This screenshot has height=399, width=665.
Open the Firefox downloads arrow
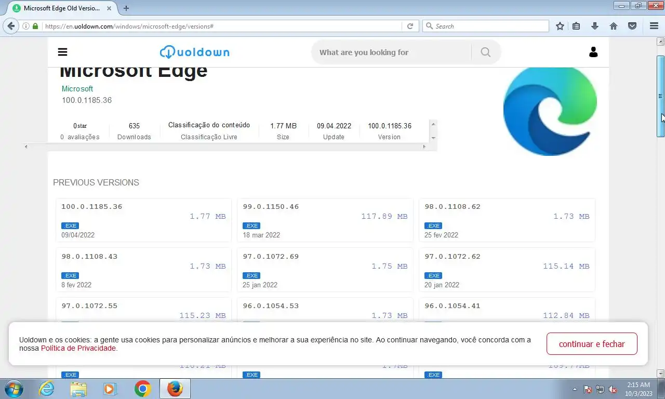coord(595,26)
